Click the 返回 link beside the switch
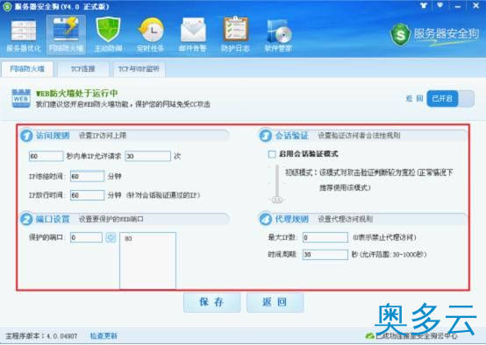The image size is (486, 345). click(x=414, y=99)
